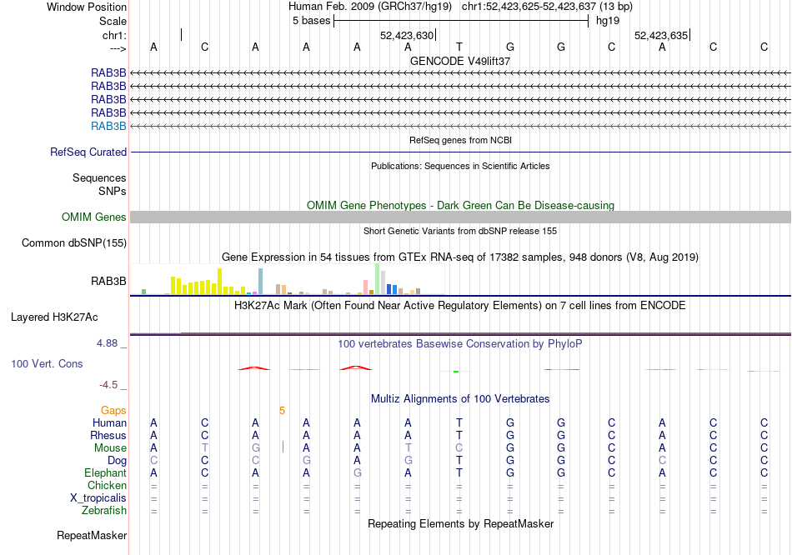Screen dimensions: 792x555
Task: Click the RAB3B GTEx expression bar chart
Action: [288, 279]
